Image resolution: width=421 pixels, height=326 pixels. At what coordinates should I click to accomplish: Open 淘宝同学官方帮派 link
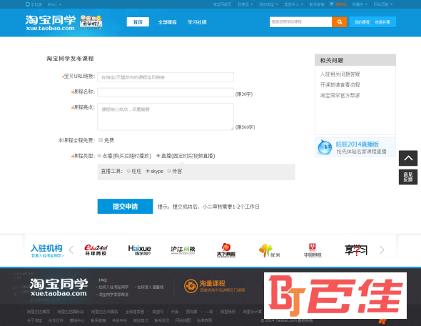[340, 95]
